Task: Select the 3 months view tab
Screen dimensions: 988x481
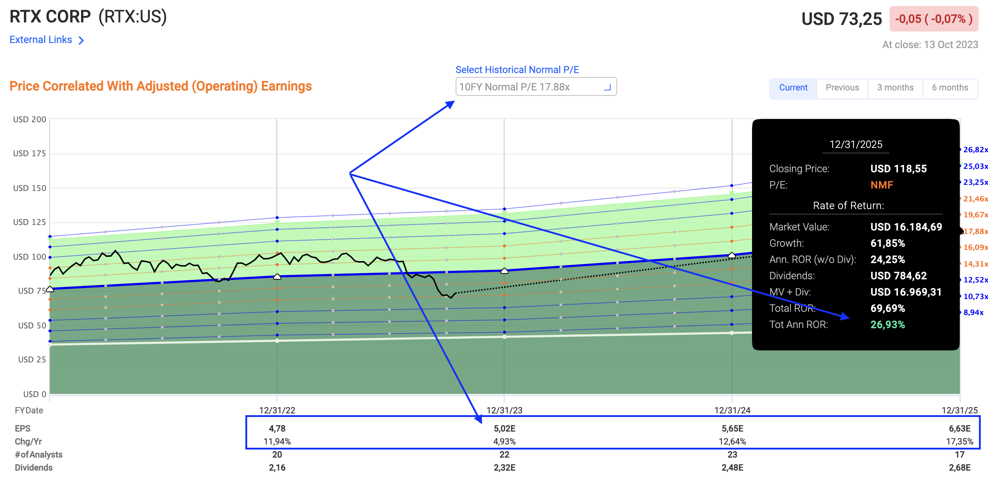Action: [895, 88]
